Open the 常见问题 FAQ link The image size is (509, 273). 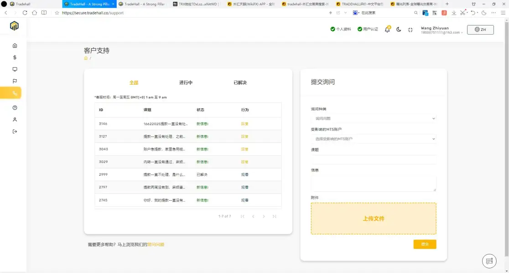point(157,244)
